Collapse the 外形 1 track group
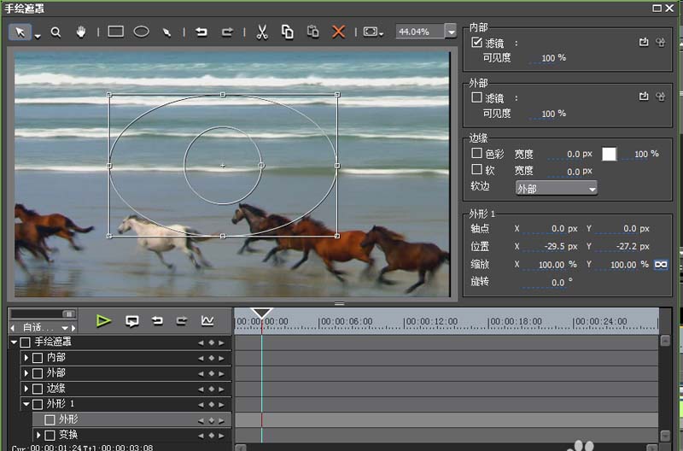Image resolution: width=683 pixels, height=451 pixels. (26, 404)
